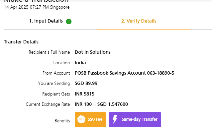Click the FREE badge icon on the fee button
The image size is (212, 130).
(x=81, y=119)
